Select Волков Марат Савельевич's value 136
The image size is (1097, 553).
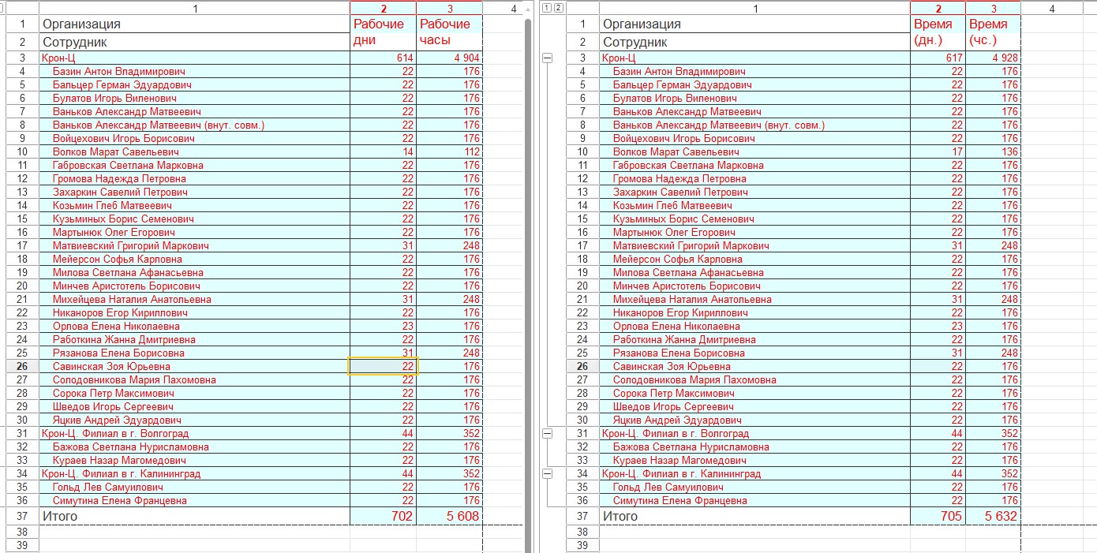[993, 151]
